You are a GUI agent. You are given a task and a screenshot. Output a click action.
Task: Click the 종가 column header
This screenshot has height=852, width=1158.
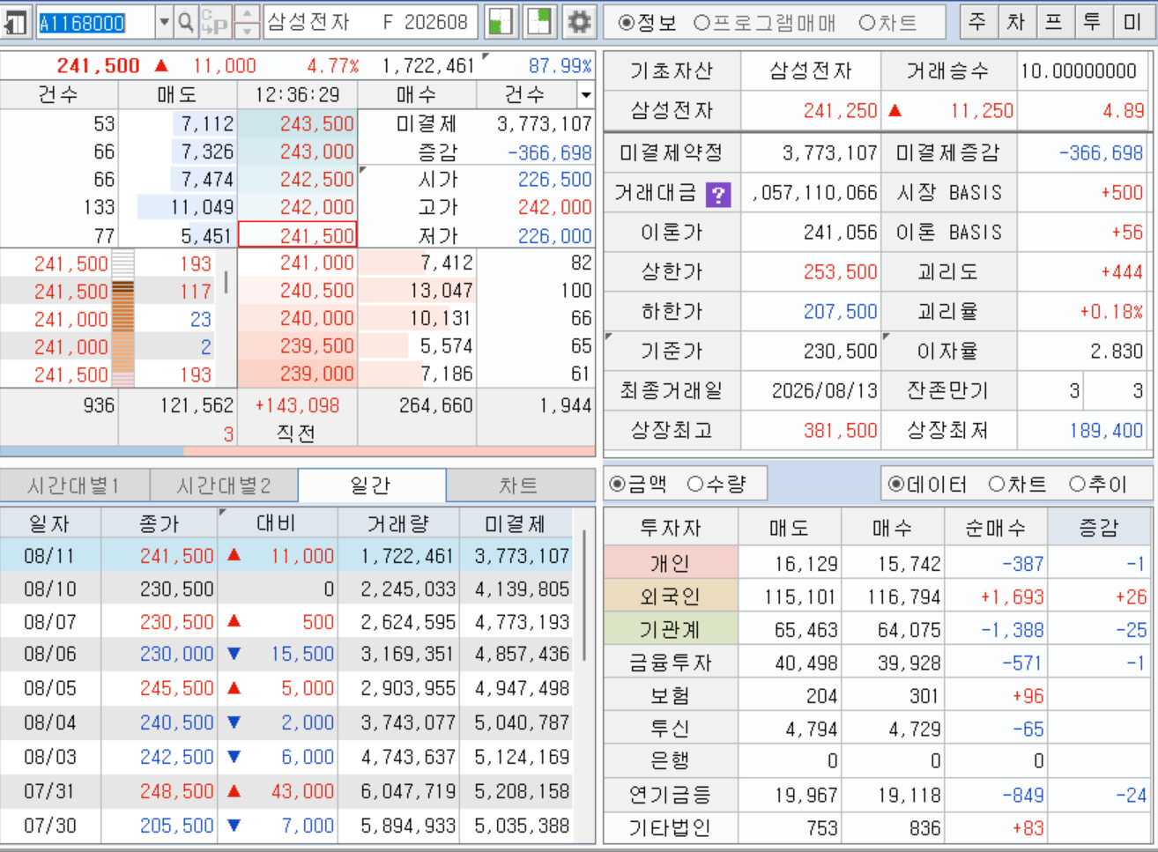coord(160,524)
